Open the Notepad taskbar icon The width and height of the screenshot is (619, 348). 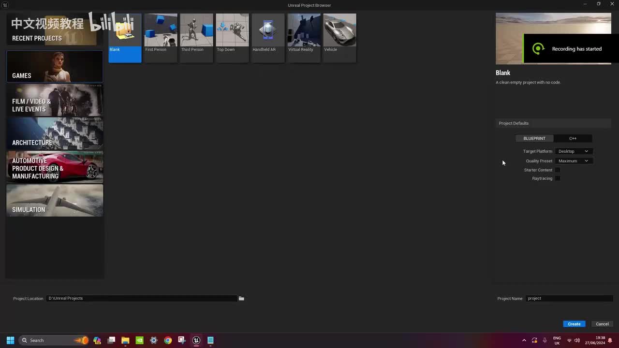click(210, 340)
